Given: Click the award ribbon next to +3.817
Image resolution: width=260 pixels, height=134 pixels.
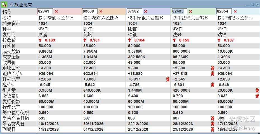Looking at the screenshot, I should [x=168, y=79].
